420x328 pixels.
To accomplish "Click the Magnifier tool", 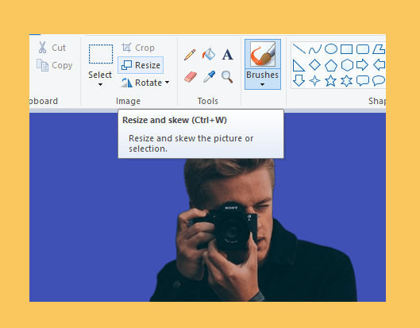I will click(x=227, y=77).
